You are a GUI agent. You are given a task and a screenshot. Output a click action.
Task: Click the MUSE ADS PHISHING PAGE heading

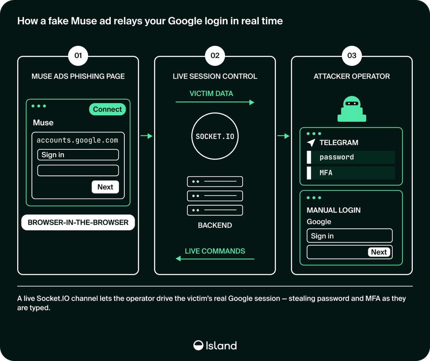point(78,76)
